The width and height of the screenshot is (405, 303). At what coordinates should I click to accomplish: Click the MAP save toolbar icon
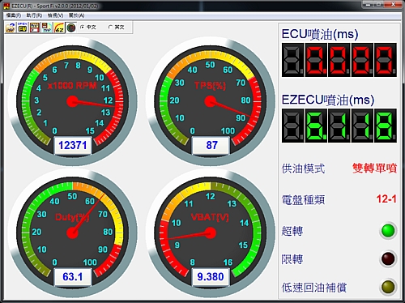(47, 28)
